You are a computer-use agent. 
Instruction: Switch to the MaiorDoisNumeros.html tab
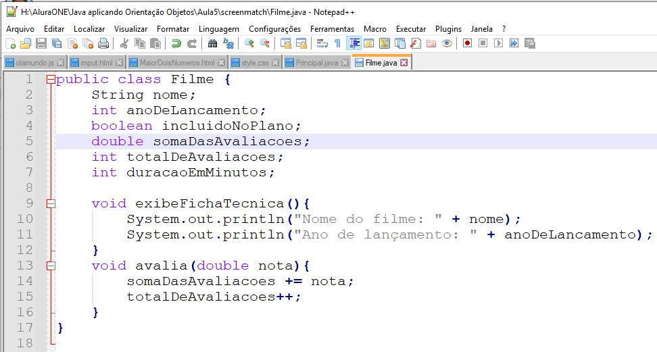(177, 62)
